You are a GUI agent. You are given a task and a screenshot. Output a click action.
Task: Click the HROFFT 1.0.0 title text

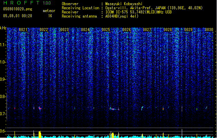point(27,3)
